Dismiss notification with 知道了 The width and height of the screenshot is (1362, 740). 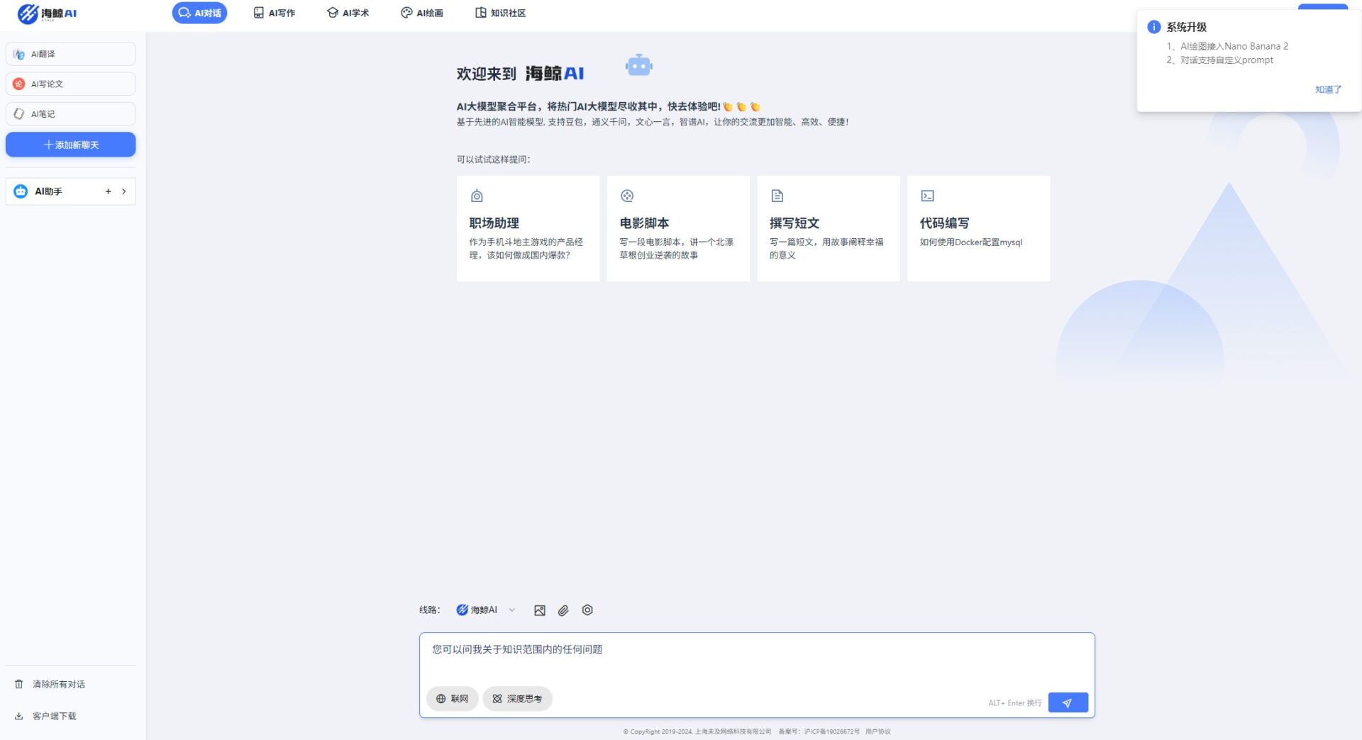coord(1328,89)
